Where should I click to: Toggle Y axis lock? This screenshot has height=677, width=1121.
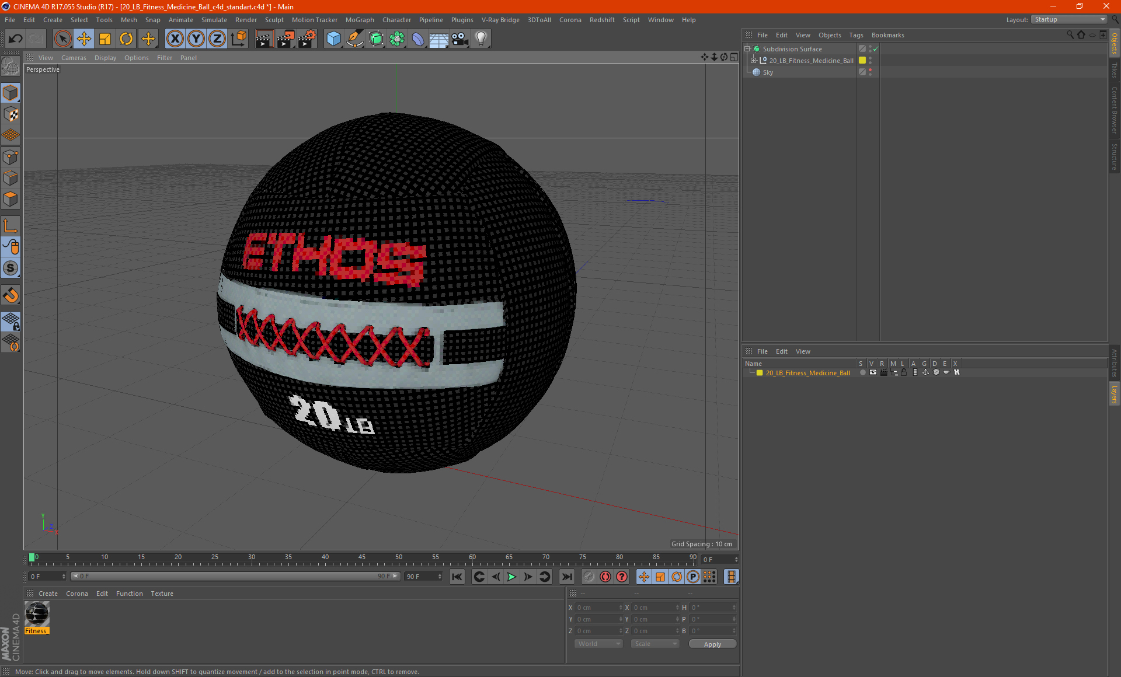coord(196,39)
